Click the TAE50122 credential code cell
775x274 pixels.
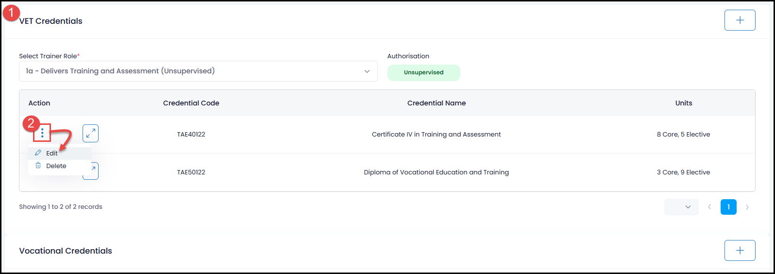click(191, 172)
